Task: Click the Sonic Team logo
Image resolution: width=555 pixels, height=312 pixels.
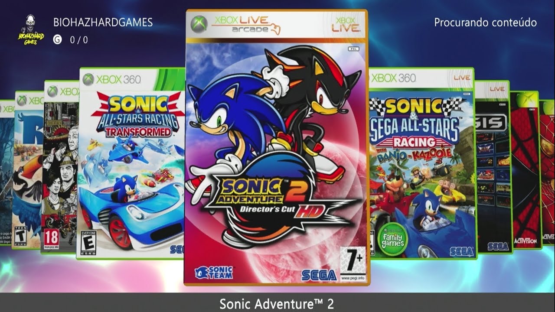Action: [x=214, y=272]
